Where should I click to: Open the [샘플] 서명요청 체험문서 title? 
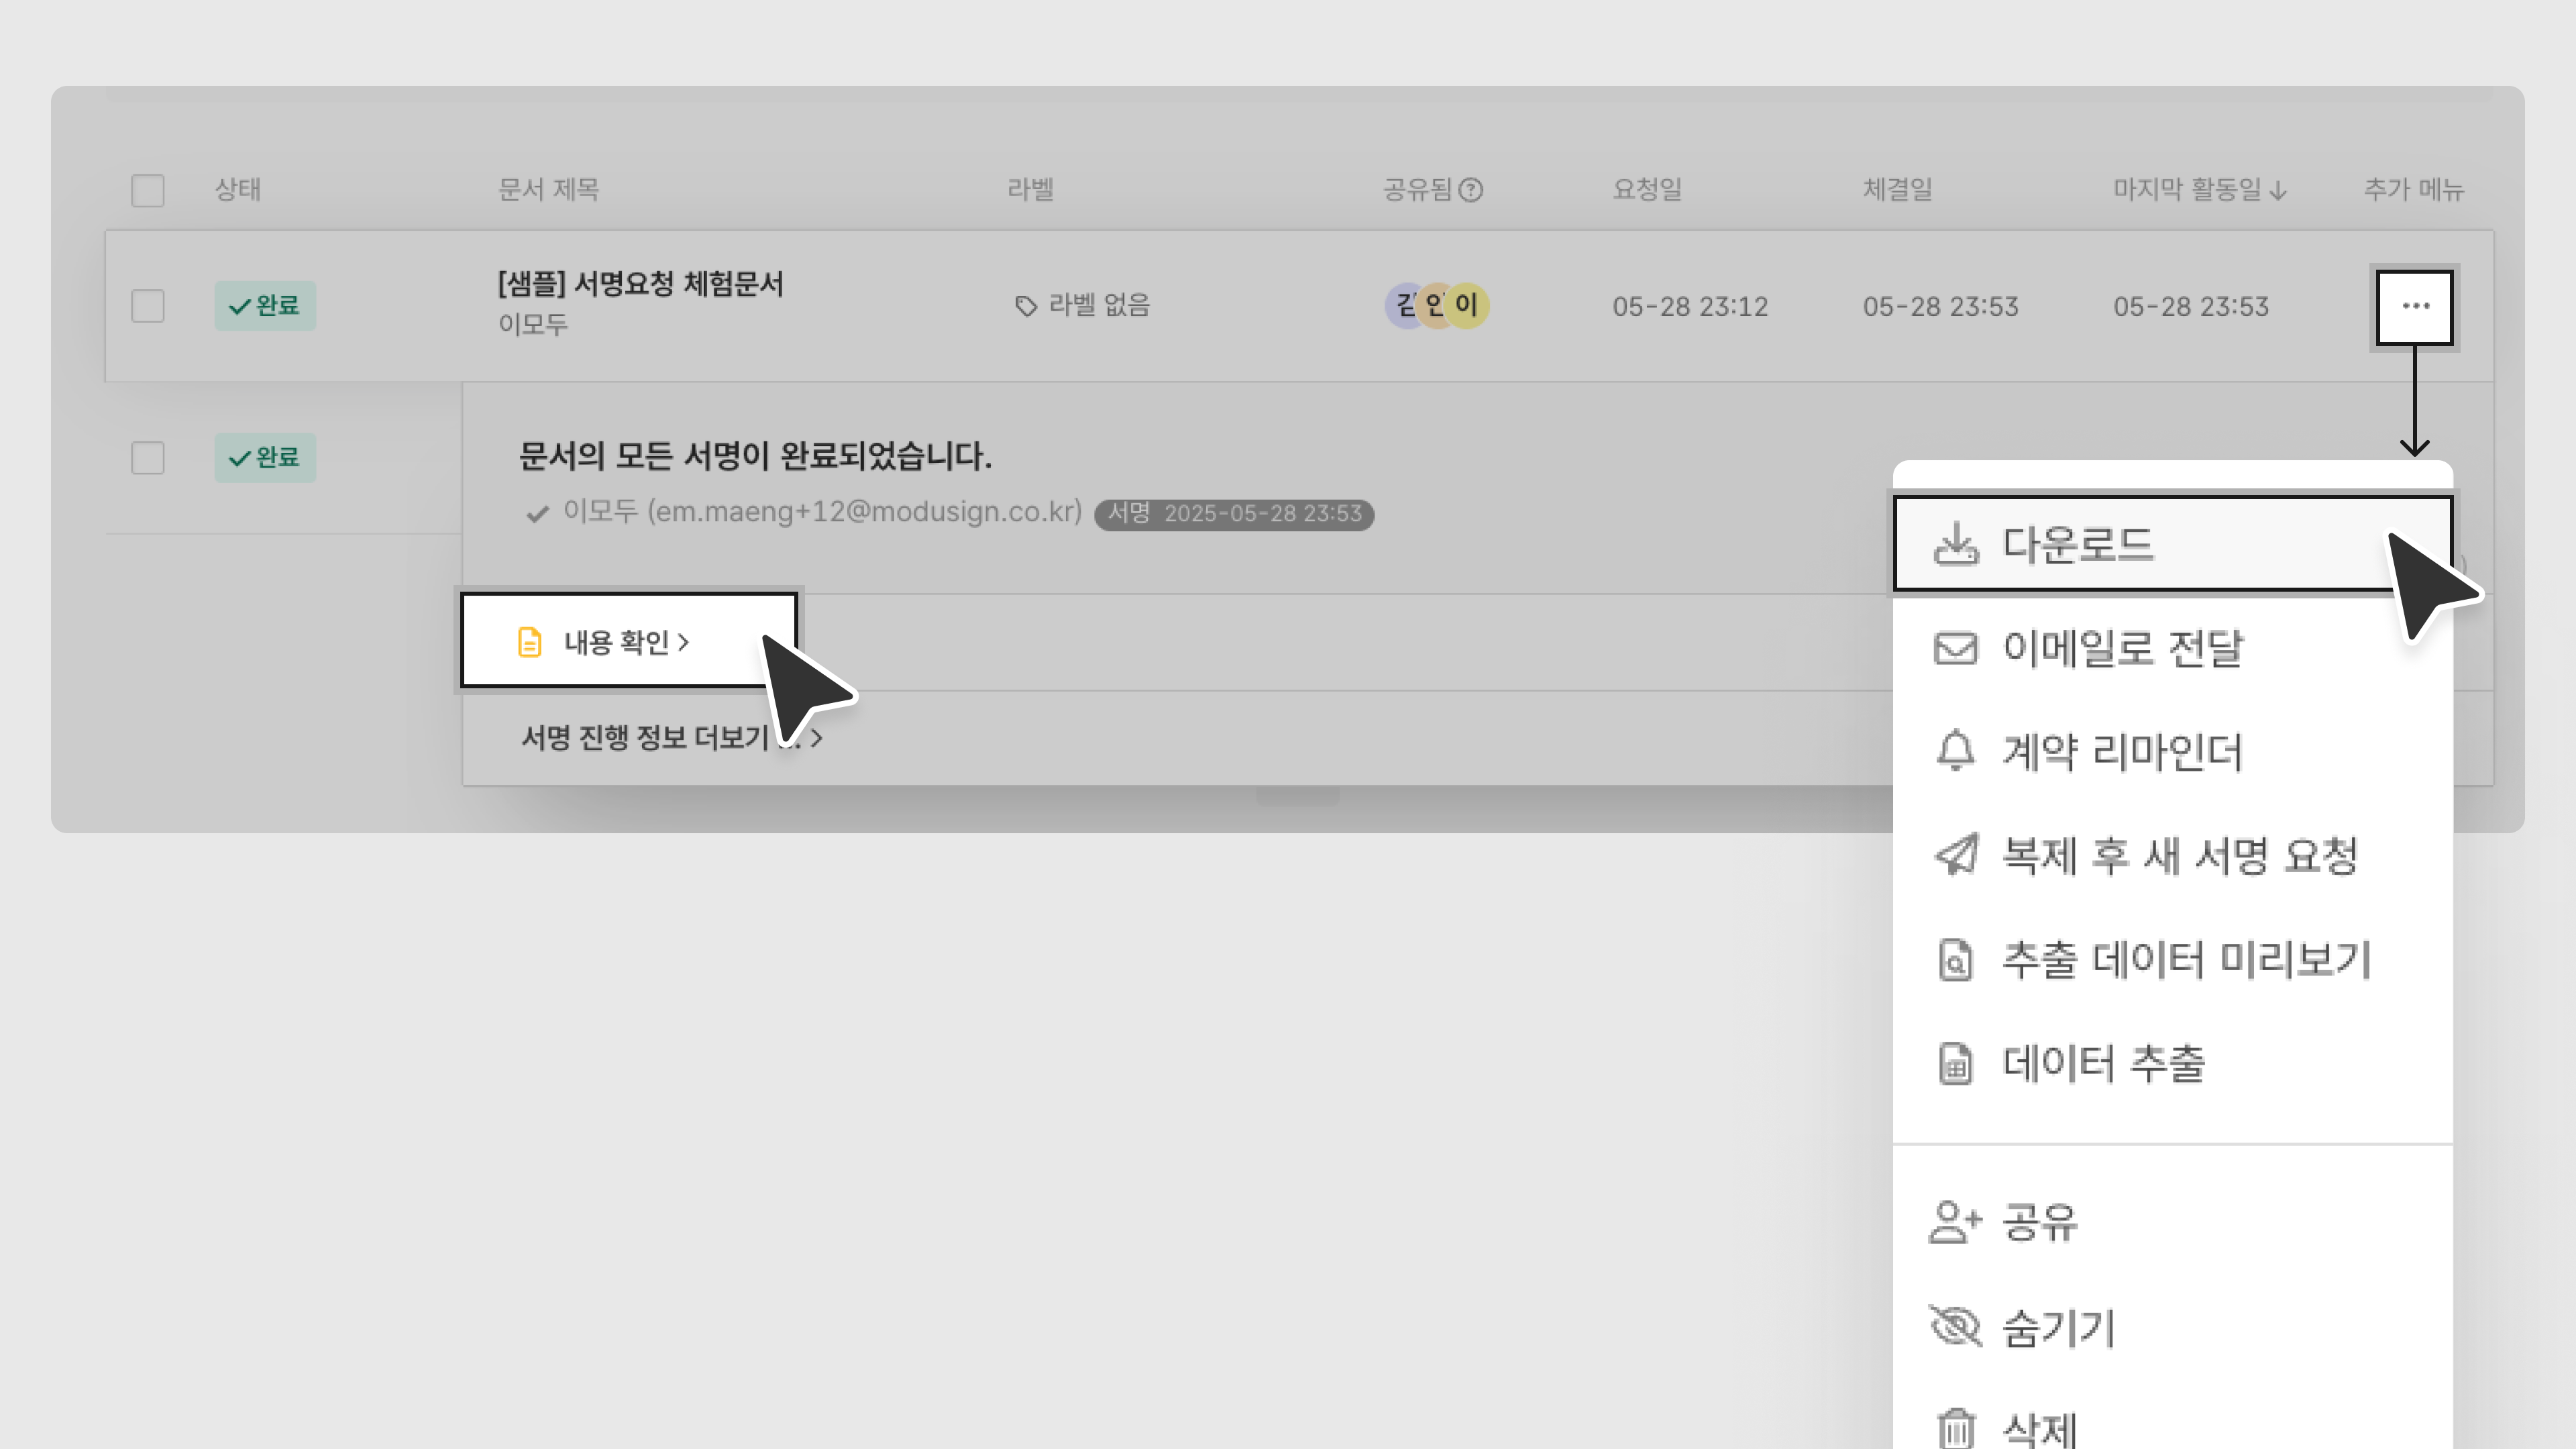pyautogui.click(x=640, y=284)
